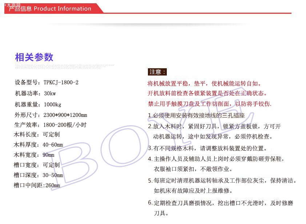Click the 机器功率 30kw line
The width and height of the screenshot is (306, 224).
coord(35,93)
